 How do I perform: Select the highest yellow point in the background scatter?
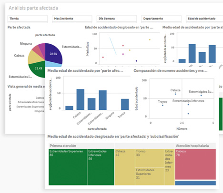pos(150,39)
